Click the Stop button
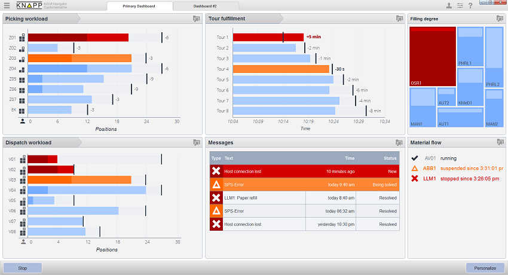The width and height of the screenshot is (508, 275). pos(23,268)
